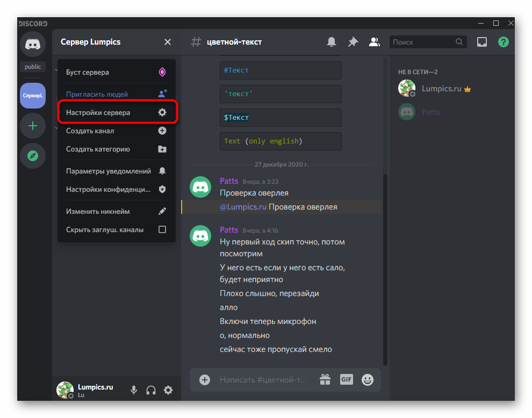
Task: Click the Сервер Lumpics server name header
Action: [91, 42]
